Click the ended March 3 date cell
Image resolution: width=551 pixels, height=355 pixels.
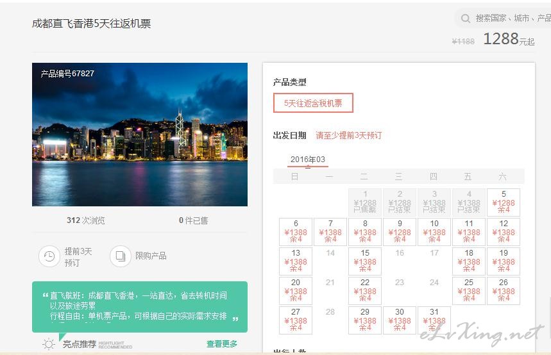click(x=434, y=202)
